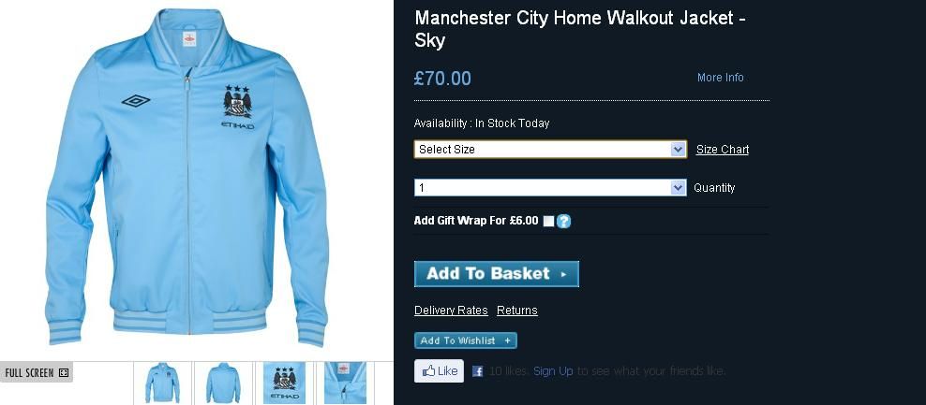
Task: Open the Size Chart link
Action: pyautogui.click(x=723, y=150)
